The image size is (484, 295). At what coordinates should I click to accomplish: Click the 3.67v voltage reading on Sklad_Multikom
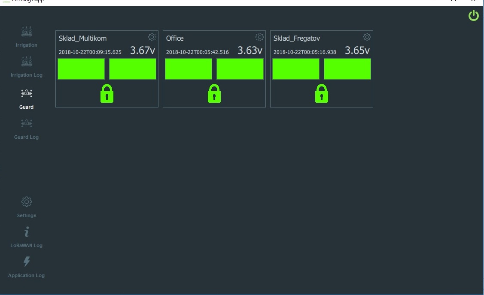click(142, 50)
